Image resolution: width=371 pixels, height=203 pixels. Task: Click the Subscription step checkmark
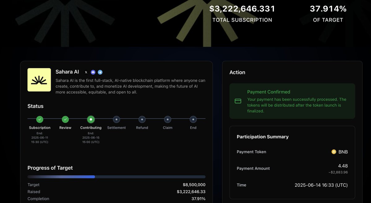[x=40, y=119]
